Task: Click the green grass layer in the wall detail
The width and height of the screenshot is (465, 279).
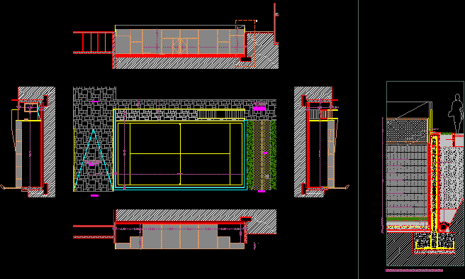Action: click(x=407, y=219)
